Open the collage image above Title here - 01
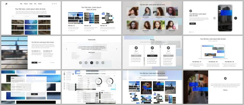This screenshot has height=105, width=244. coord(75,18)
